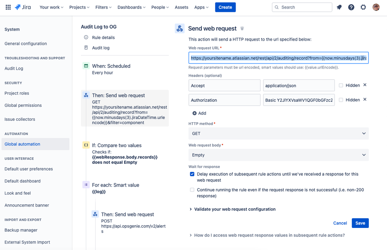
Task: Click the Save button
Action: (360, 223)
